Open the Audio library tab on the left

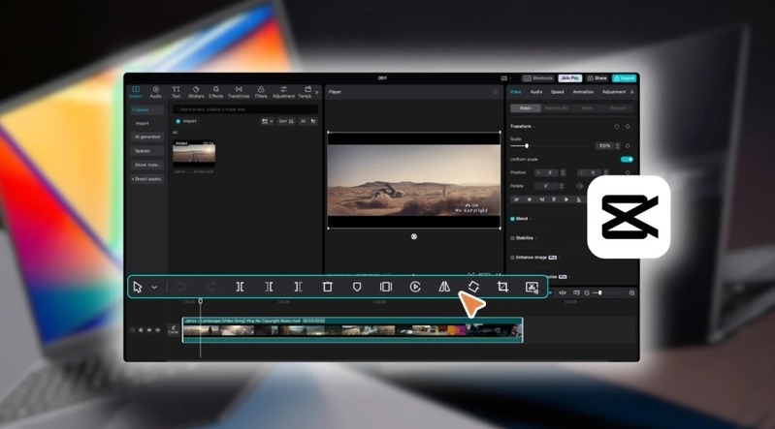tap(156, 92)
